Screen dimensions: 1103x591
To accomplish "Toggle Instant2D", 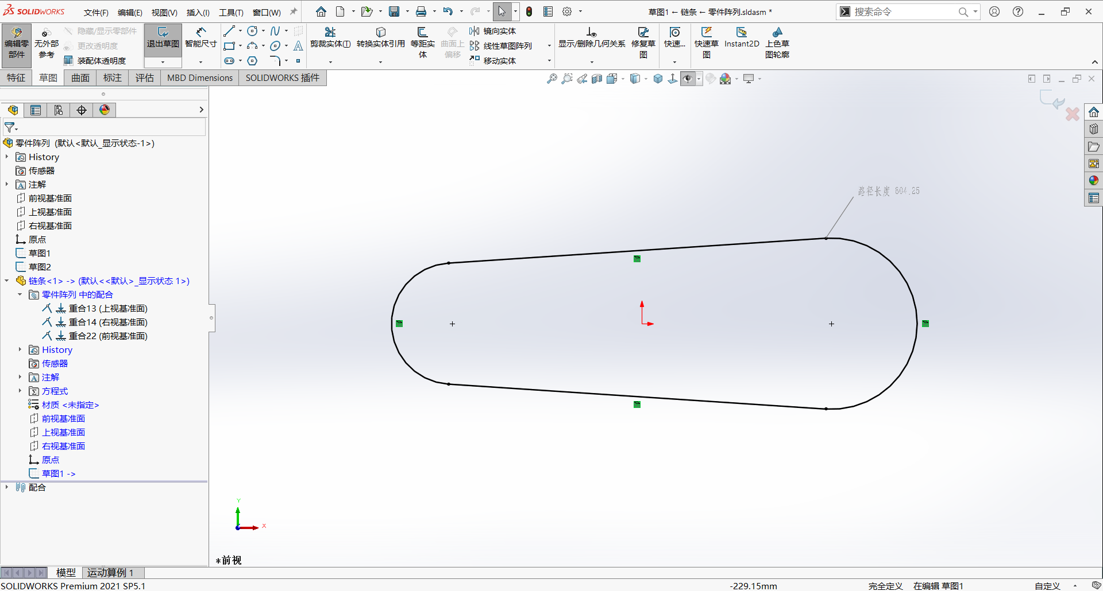I will [742, 38].
